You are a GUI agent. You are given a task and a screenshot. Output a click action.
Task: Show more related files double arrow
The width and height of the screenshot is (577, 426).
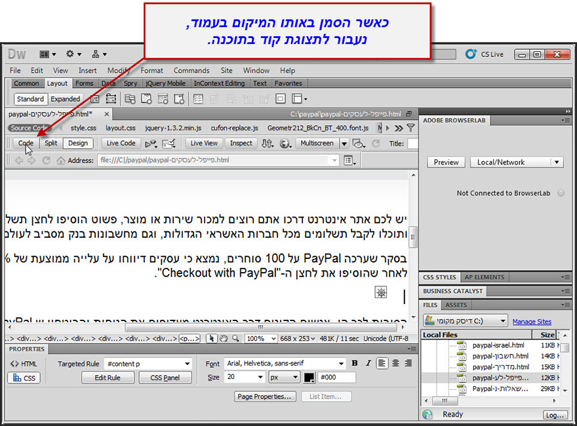399,128
